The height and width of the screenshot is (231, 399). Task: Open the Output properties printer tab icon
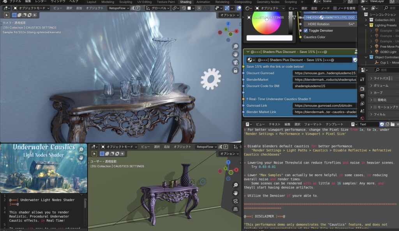362,96
